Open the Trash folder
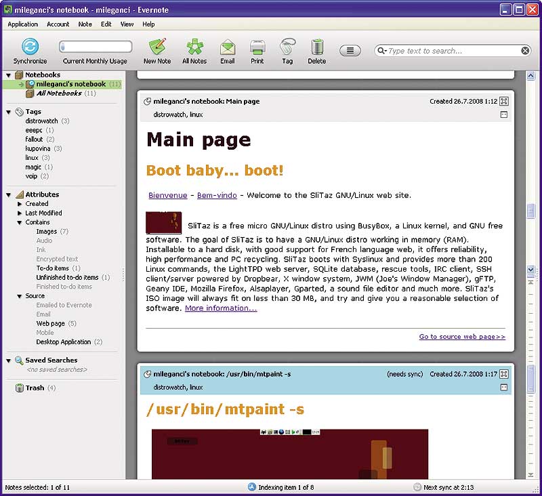 pos(35,388)
